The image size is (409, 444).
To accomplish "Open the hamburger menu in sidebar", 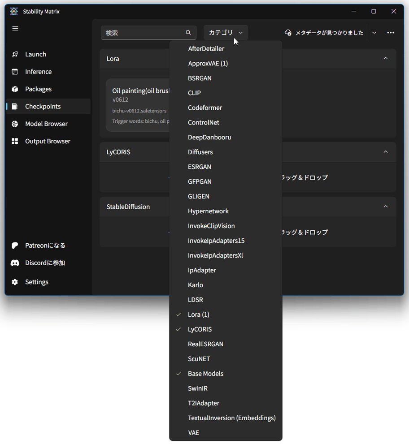I will pos(15,29).
